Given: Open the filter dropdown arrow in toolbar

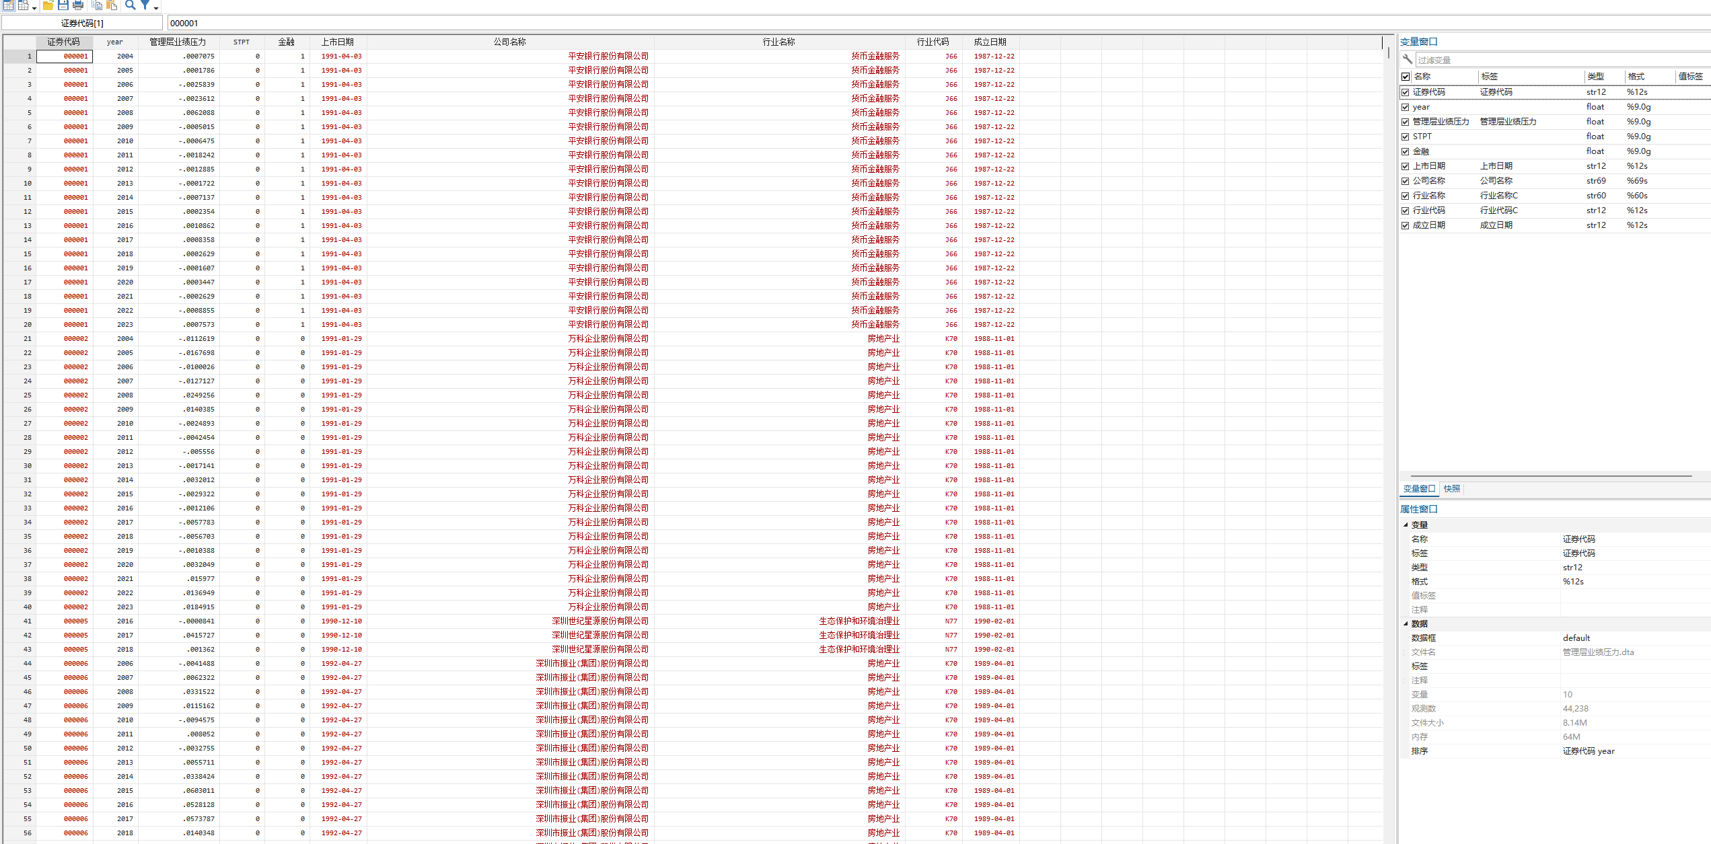Looking at the screenshot, I should pos(156,7).
